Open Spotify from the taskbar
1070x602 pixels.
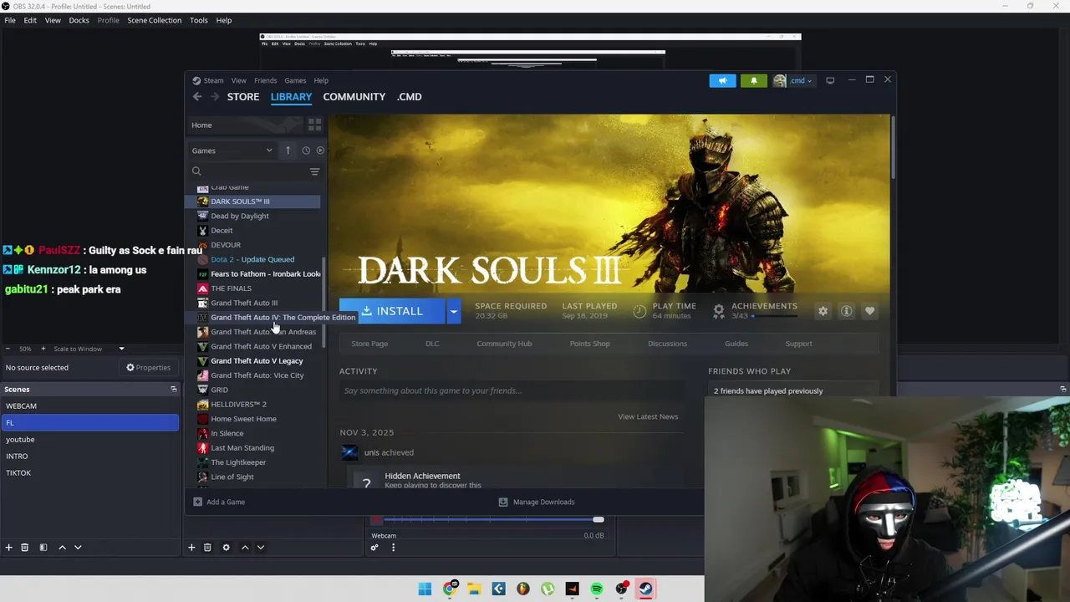coord(597,589)
